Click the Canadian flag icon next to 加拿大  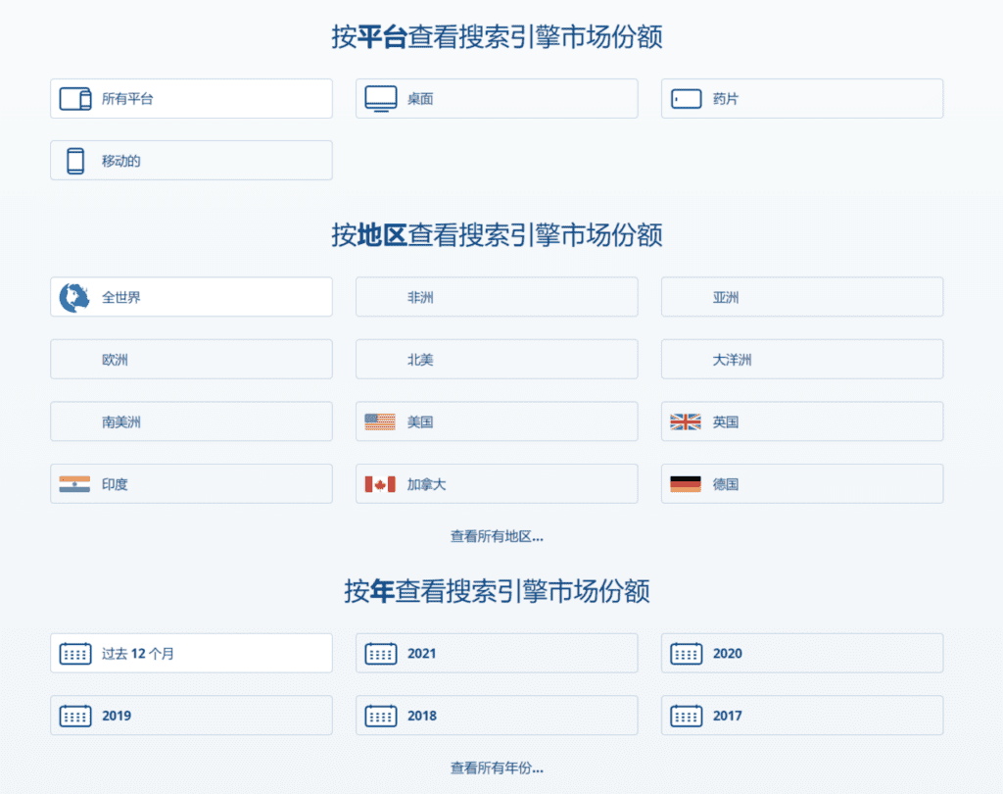(380, 483)
